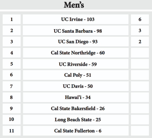Click rank number 4 beside Cal State Northridge
Image resolution: width=152 pixels, height=138 pixels.
[x=12, y=53]
